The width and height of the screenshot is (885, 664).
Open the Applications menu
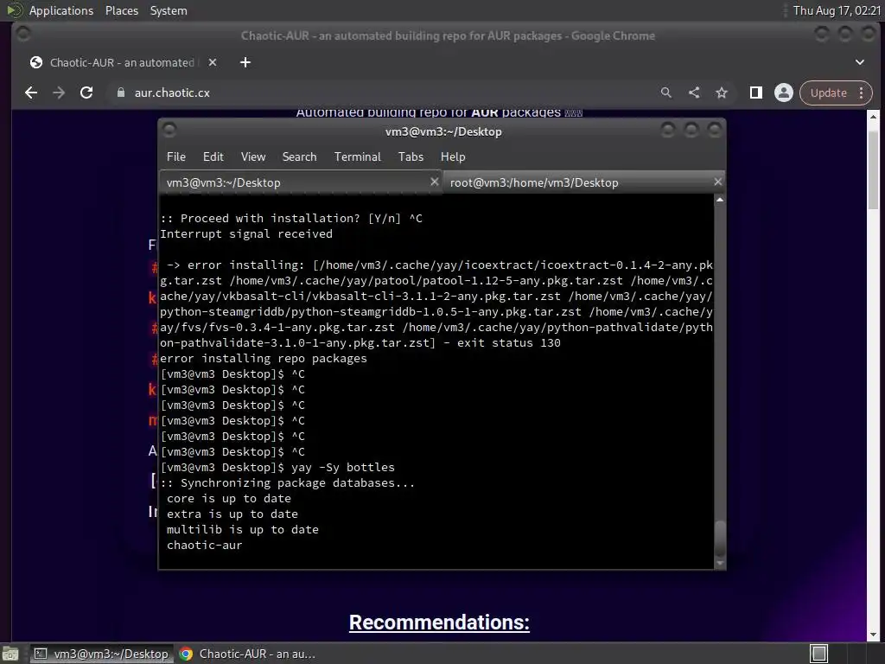[61, 10]
